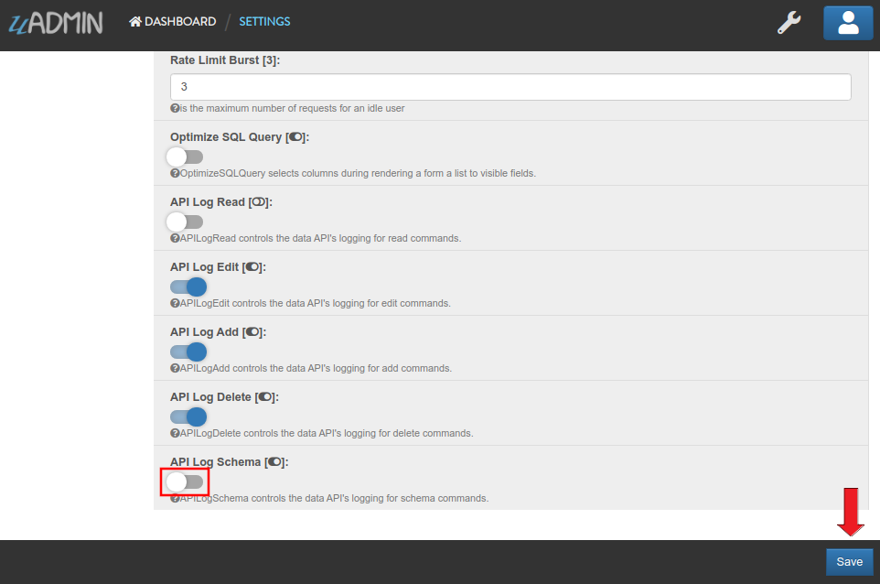Click the 'API Log Schema' label
The width and height of the screenshot is (880, 584).
[x=229, y=462]
